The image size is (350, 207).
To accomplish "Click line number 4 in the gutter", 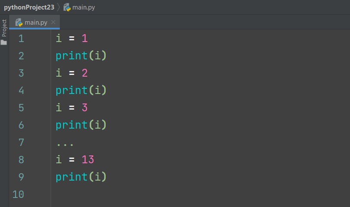I will click(x=21, y=91).
